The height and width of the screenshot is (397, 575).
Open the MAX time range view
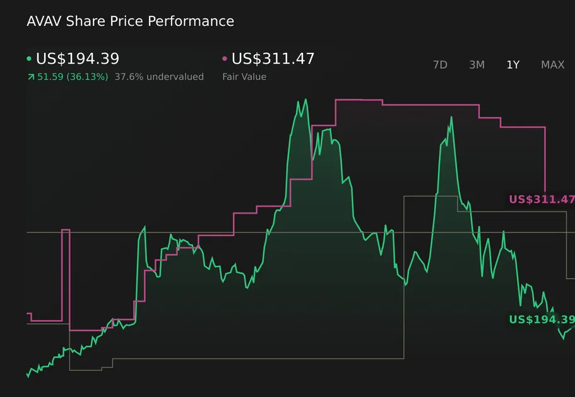pyautogui.click(x=552, y=64)
